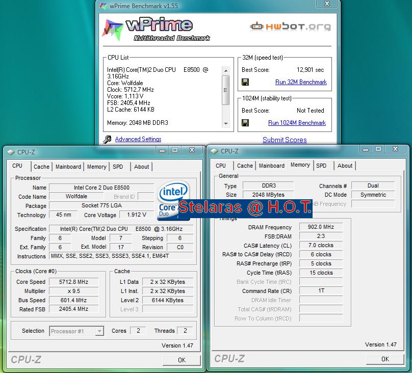Viewport: 412px width, 373px height.
Task: Run the 1024M benchmark
Action: tap(297, 123)
